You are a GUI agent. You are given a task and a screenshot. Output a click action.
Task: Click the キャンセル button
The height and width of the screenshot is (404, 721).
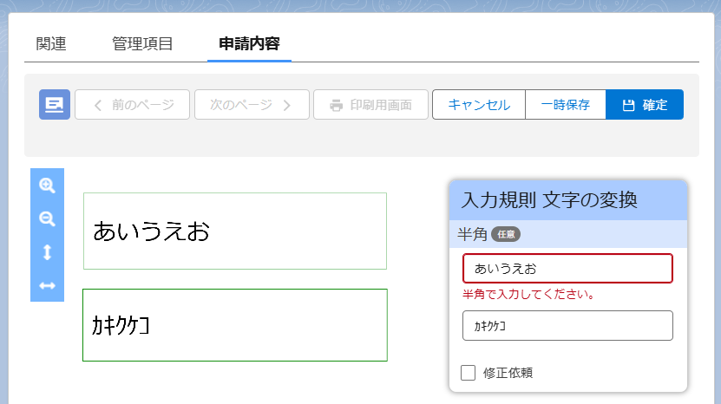tap(479, 105)
